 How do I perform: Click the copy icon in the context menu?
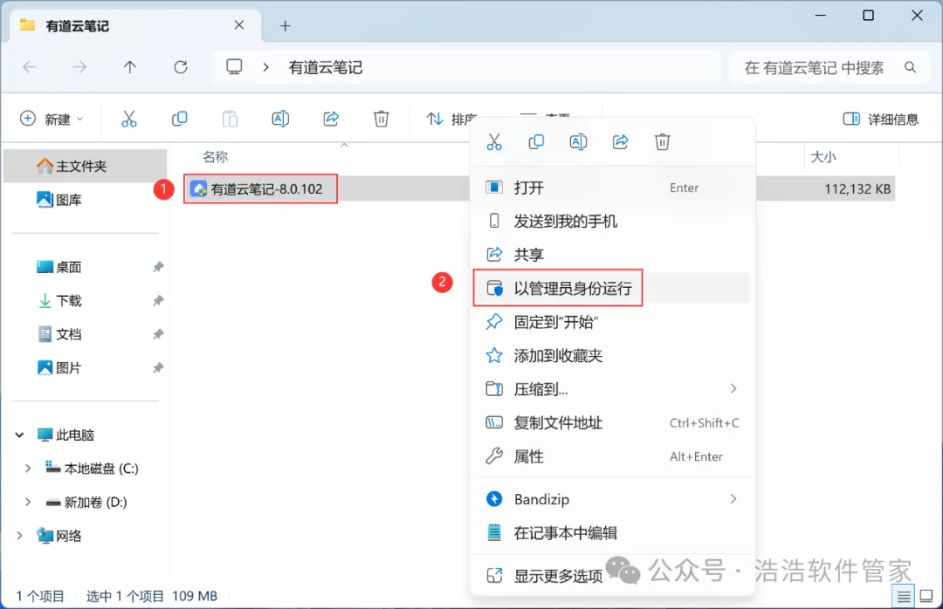pyautogui.click(x=536, y=142)
